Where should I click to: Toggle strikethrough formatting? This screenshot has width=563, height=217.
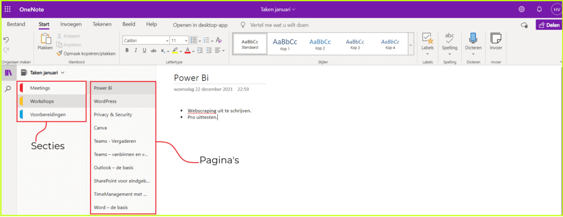click(154, 51)
